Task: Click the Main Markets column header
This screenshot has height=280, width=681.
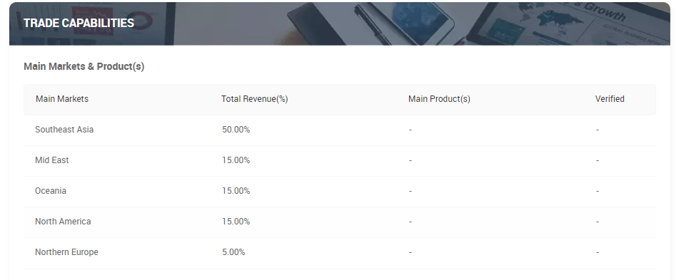Action: point(62,99)
